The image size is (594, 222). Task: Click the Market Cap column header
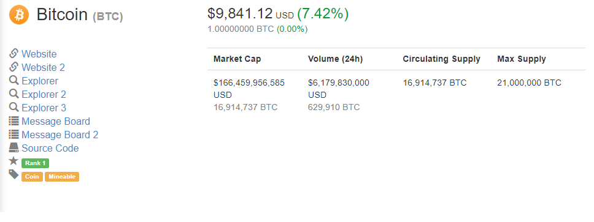[237, 59]
